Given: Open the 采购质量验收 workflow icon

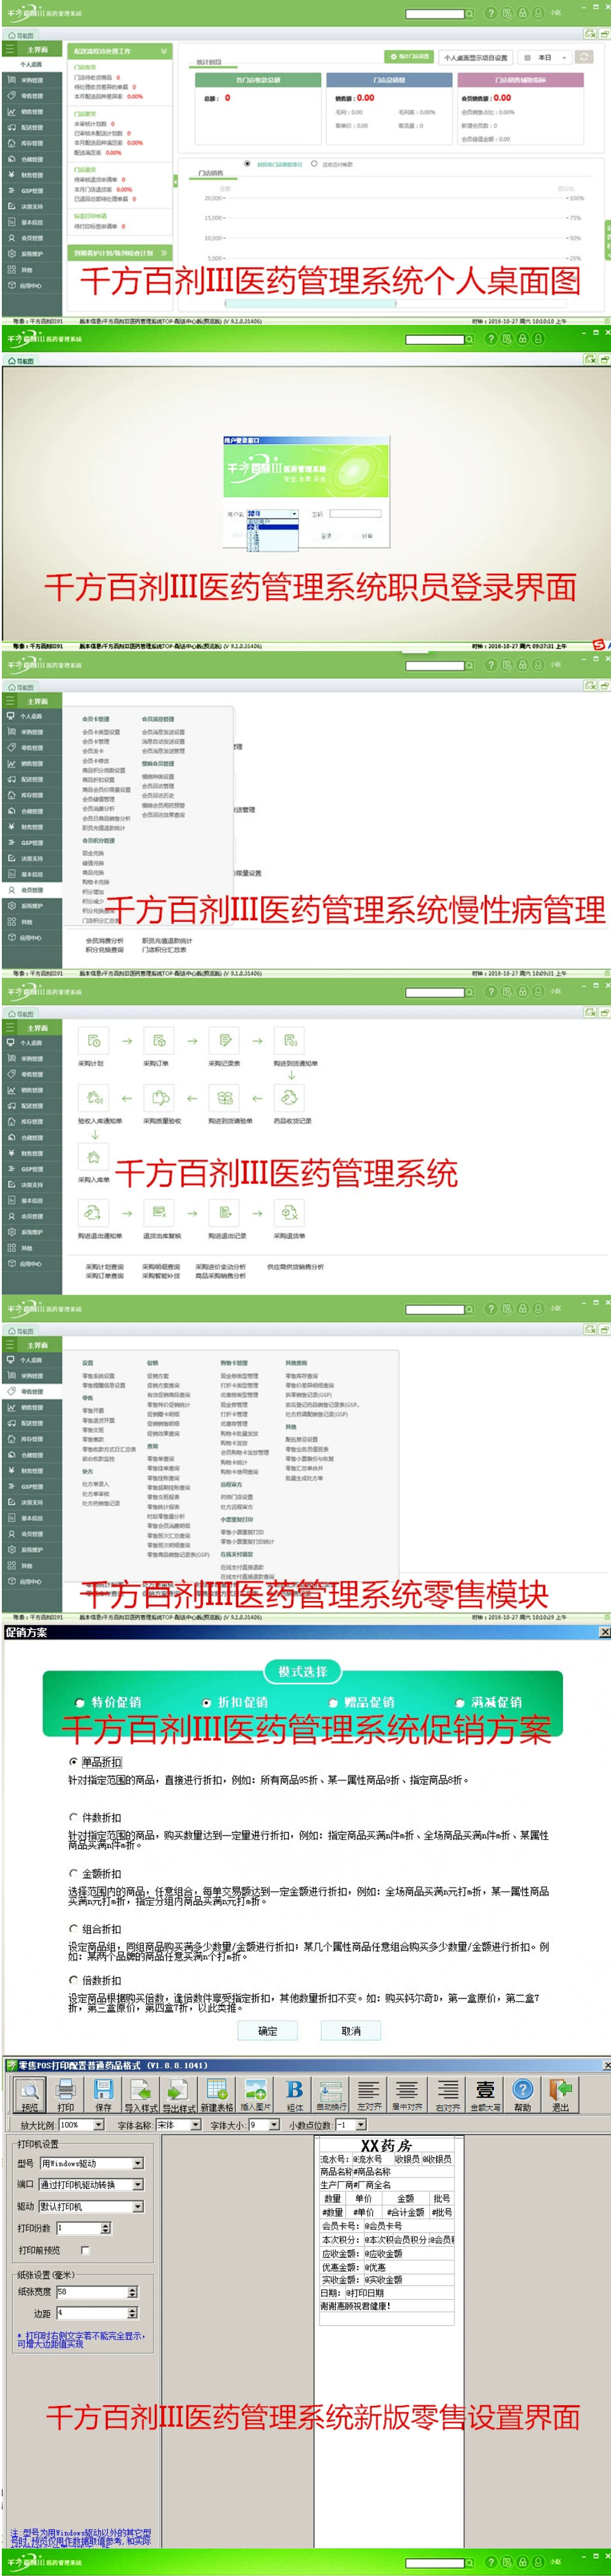Looking at the screenshot, I should click(x=159, y=1098).
